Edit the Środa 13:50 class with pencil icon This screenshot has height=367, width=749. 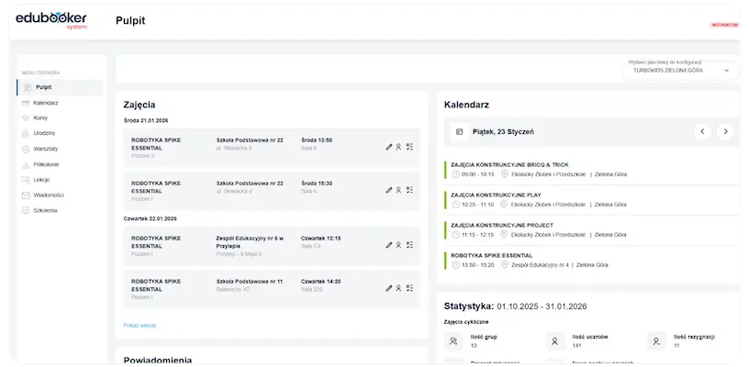coord(389,147)
